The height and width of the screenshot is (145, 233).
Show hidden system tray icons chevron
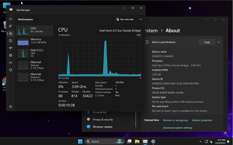pos(201,142)
